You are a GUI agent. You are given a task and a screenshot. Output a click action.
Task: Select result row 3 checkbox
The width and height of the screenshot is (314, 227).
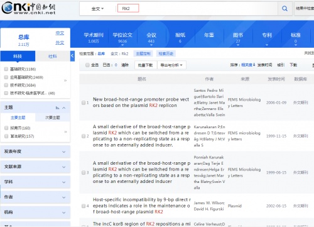pyautogui.click(x=84, y=172)
